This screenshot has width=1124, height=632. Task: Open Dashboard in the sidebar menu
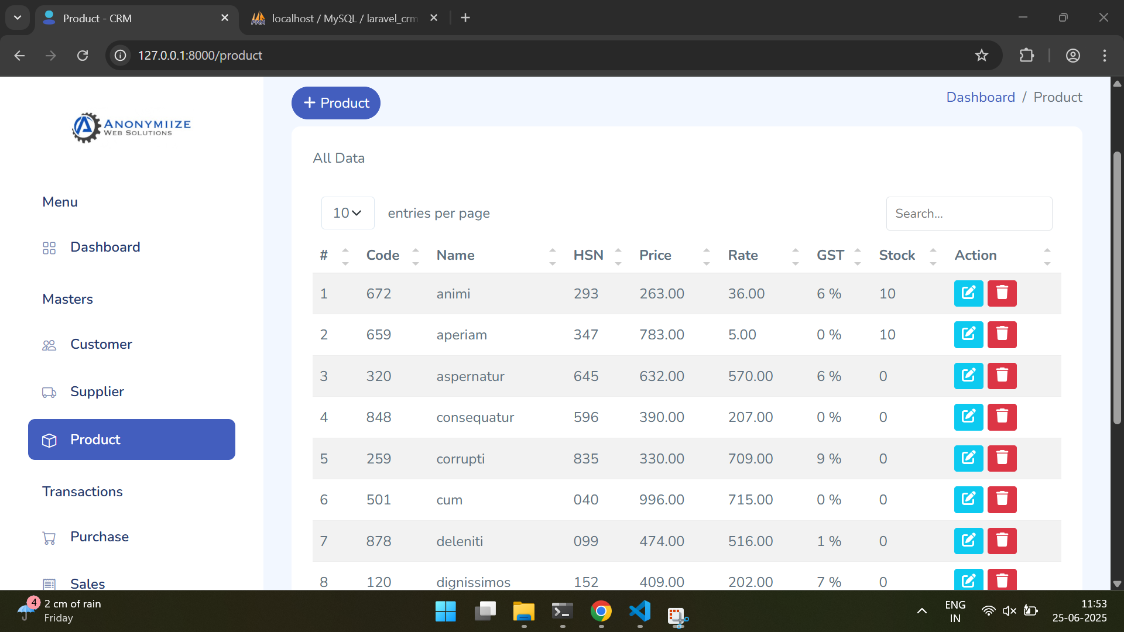click(105, 247)
